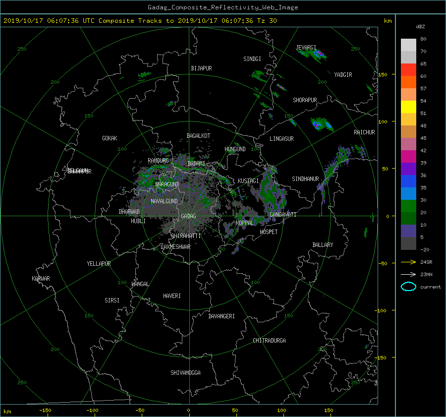Click the SINDGI label
The width and height of the screenshot is (446, 417).
pos(252,59)
